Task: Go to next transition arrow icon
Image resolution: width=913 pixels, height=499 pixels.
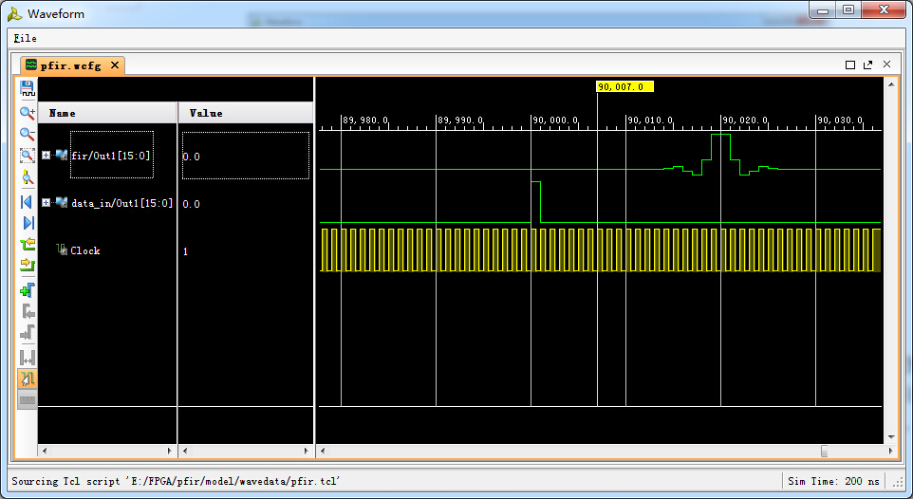Action: pos(28,266)
